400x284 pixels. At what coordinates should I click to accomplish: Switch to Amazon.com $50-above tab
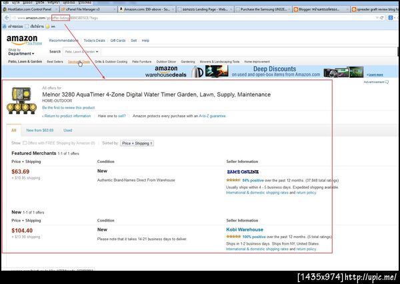coord(147,9)
